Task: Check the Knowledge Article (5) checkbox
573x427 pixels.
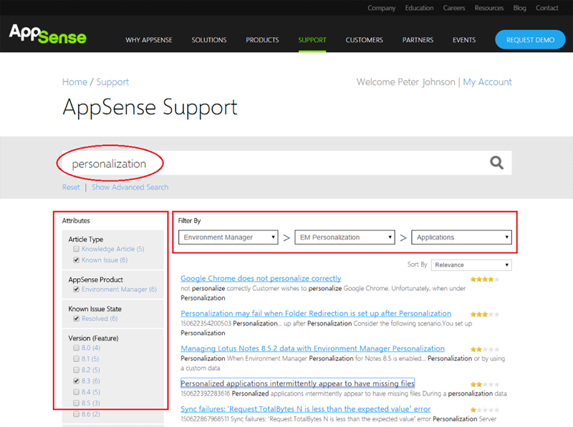Action: (77, 249)
